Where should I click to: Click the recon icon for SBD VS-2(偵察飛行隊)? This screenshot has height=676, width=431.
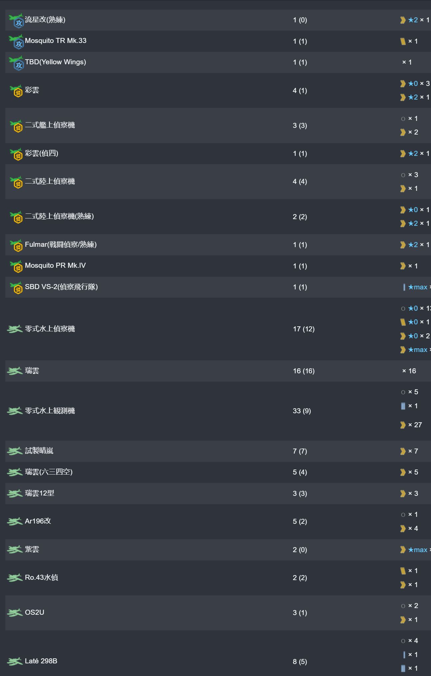pyautogui.click(x=16, y=287)
